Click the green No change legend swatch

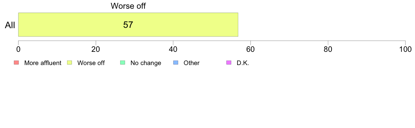point(123,63)
